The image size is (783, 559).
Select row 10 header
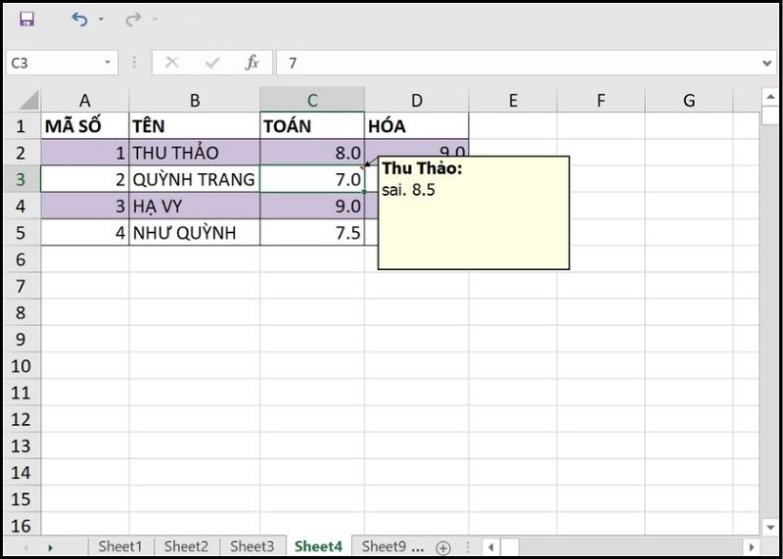click(21, 366)
